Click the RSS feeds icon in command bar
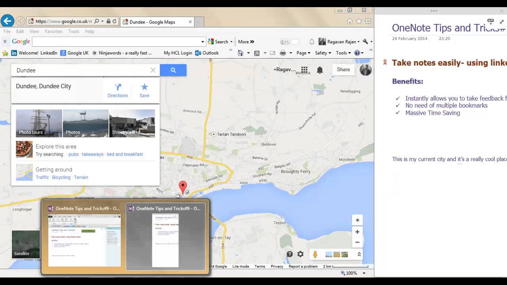Viewport: 507px width, 285px height. 257,53
